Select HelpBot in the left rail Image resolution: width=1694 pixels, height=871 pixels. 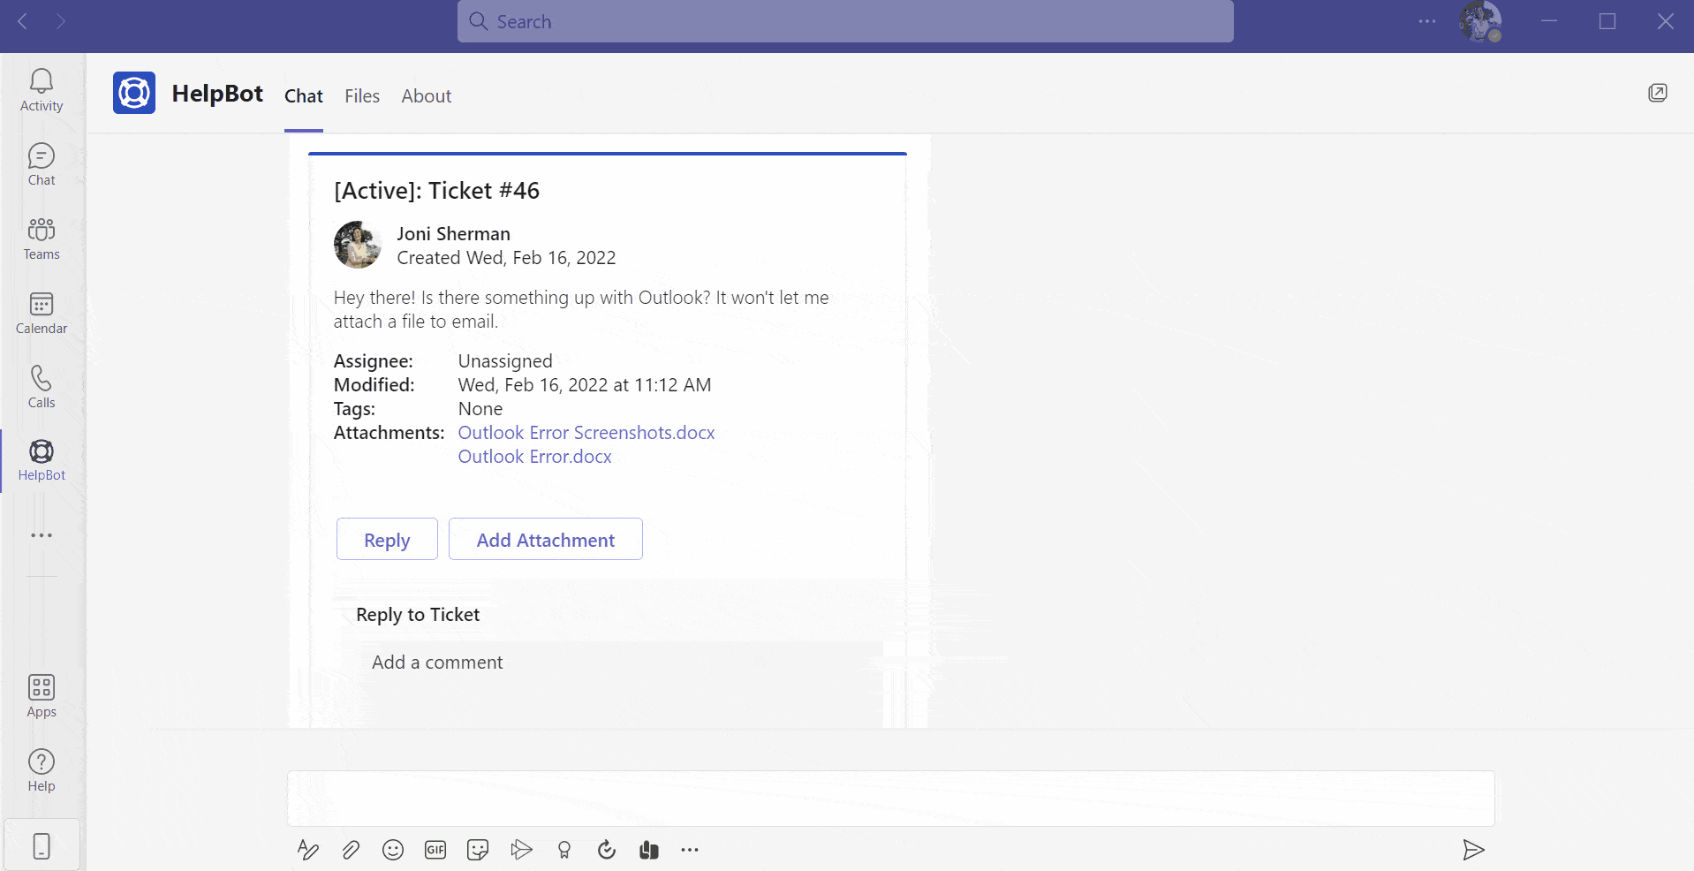[x=42, y=460]
